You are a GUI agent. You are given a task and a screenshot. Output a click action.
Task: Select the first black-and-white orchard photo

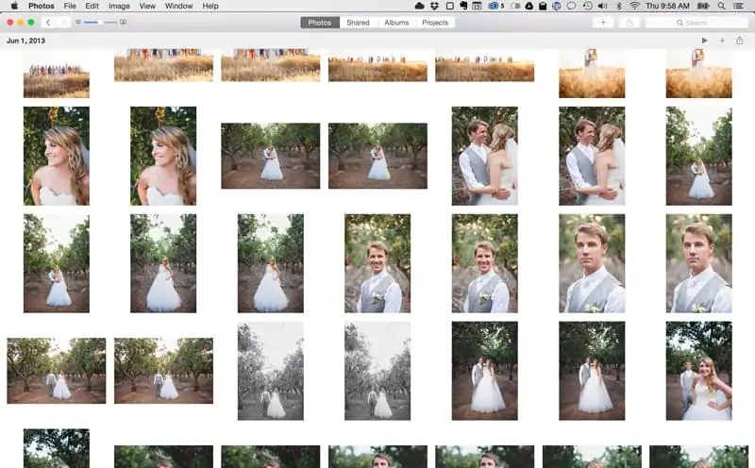click(x=271, y=371)
